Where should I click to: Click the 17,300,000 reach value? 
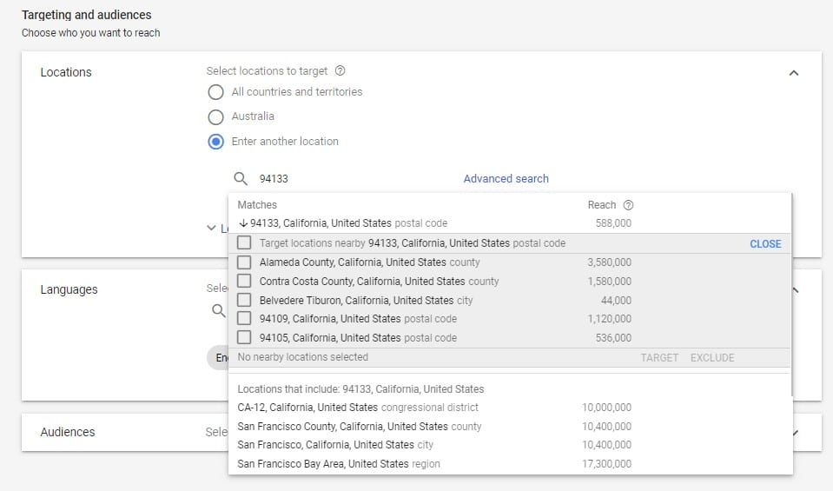pyautogui.click(x=606, y=464)
